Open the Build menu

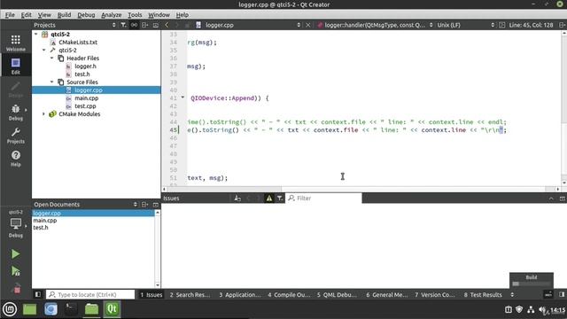[64, 15]
